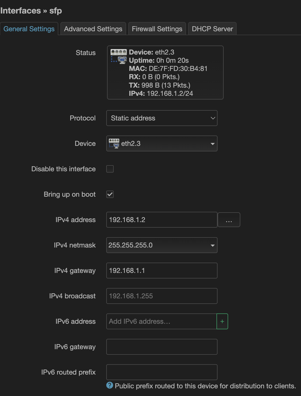
Task: Go to the DHCP Server tab
Action: pos(212,29)
